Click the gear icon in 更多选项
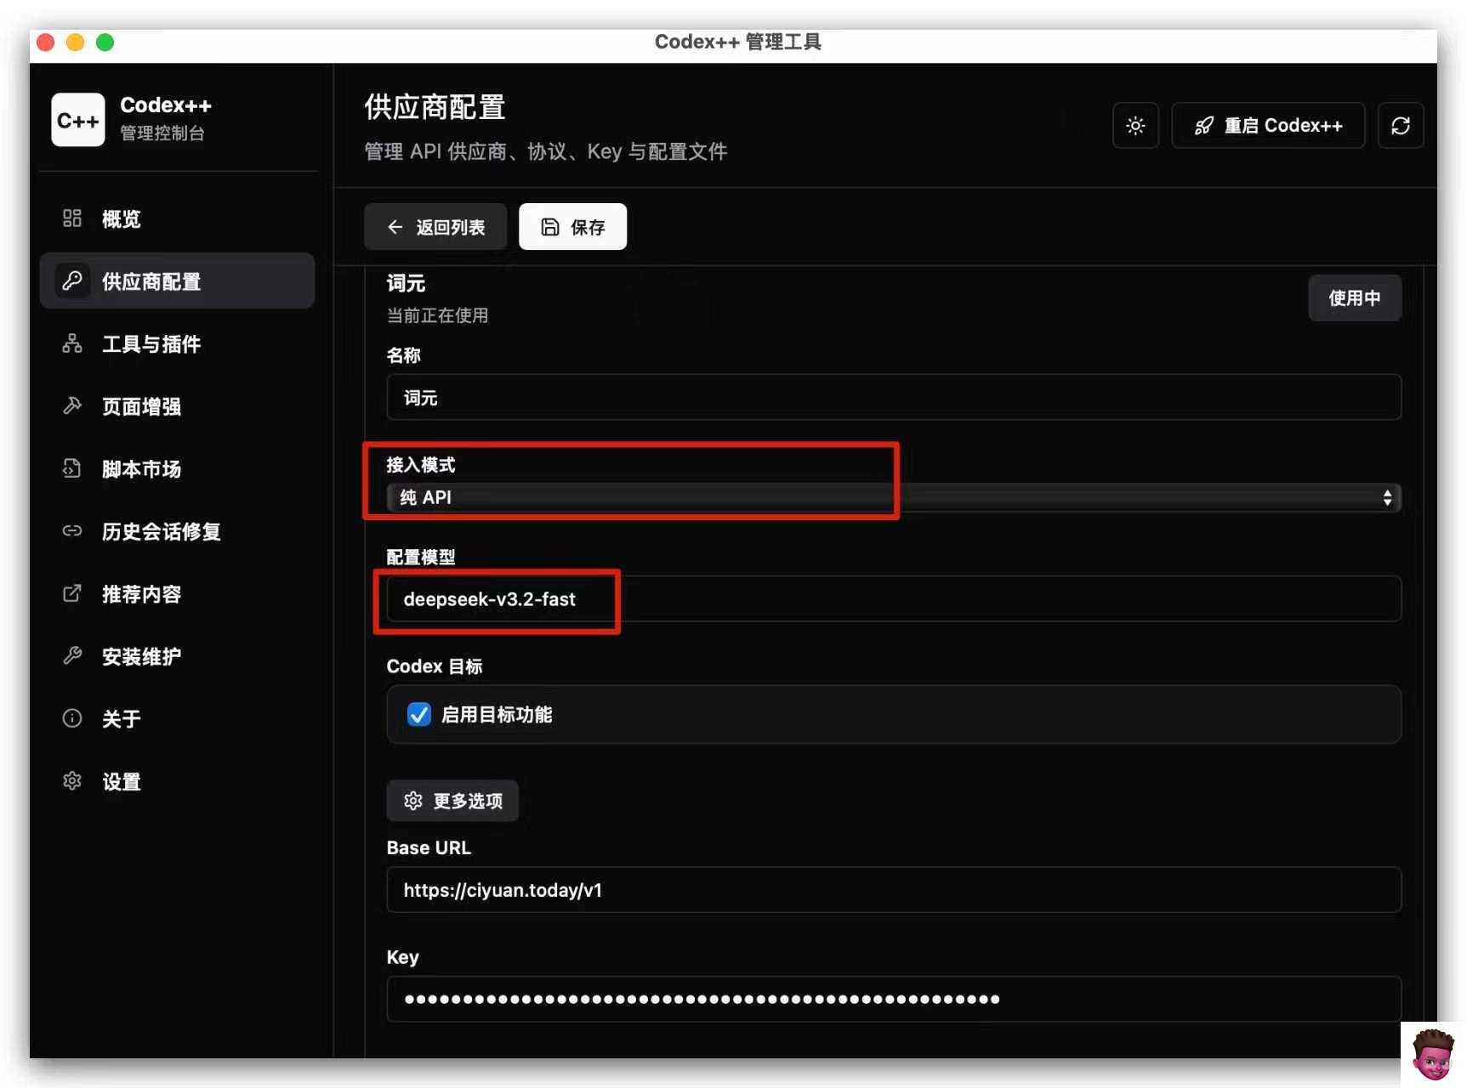This screenshot has height=1088, width=1467. coord(413,801)
